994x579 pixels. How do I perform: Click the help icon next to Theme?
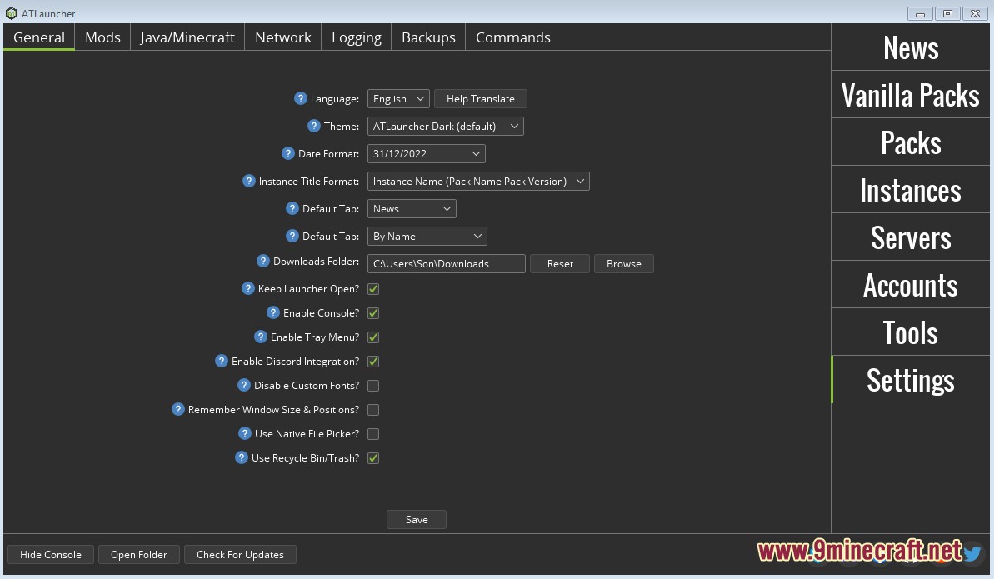[314, 126]
